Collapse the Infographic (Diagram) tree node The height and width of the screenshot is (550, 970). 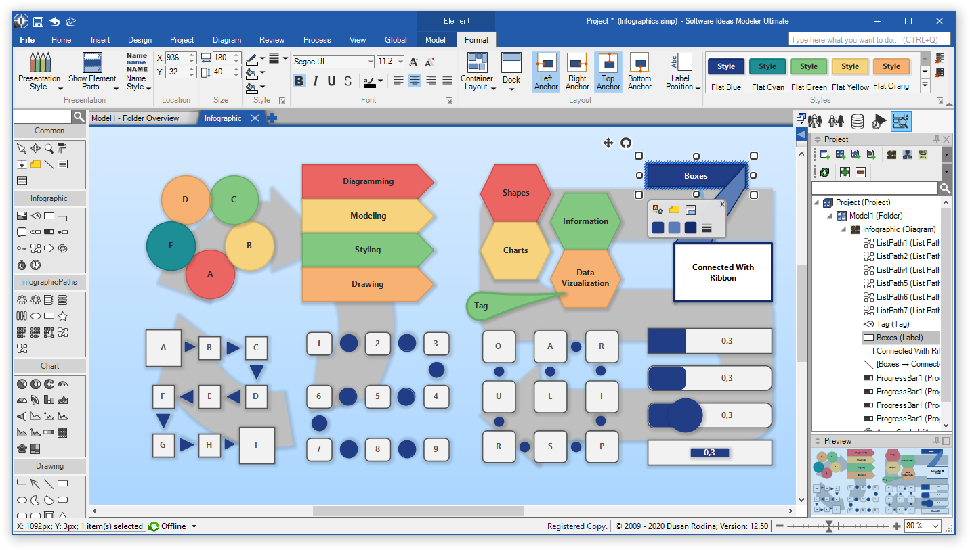point(843,229)
